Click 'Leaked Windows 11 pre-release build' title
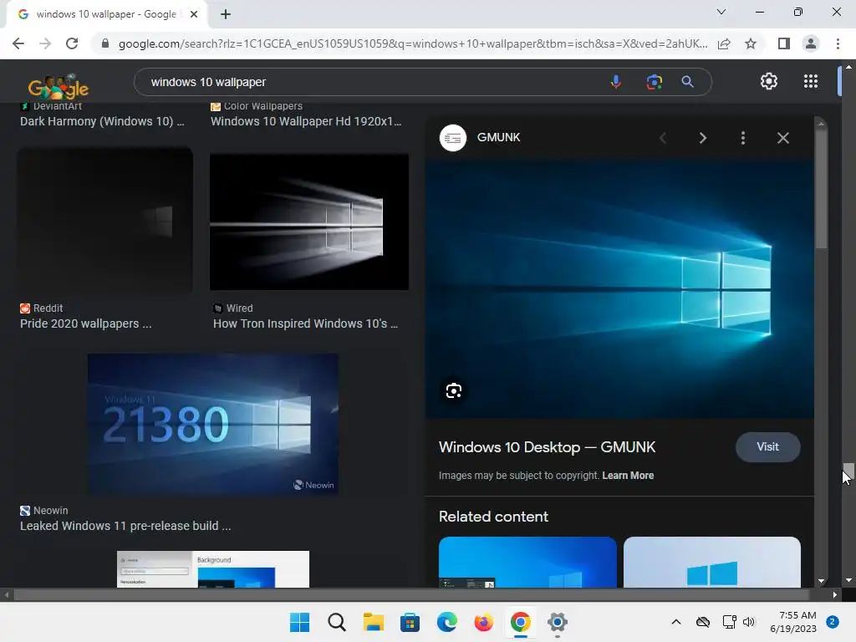 tap(125, 526)
